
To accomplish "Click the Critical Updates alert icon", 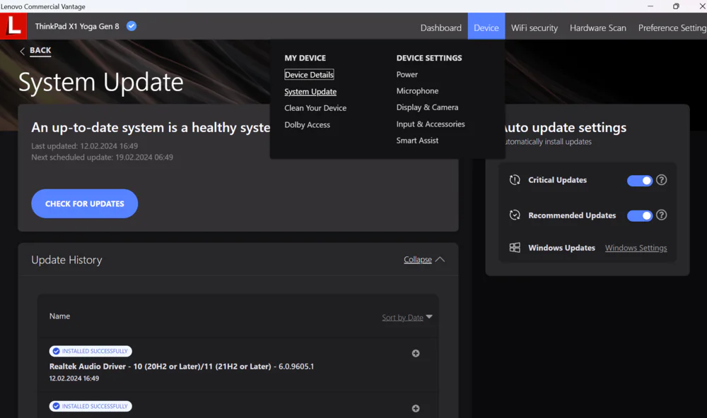I will pyautogui.click(x=515, y=180).
